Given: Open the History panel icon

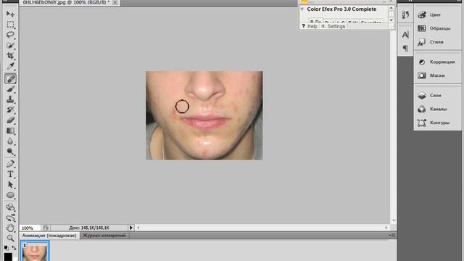Looking at the screenshot, I should click(405, 14).
